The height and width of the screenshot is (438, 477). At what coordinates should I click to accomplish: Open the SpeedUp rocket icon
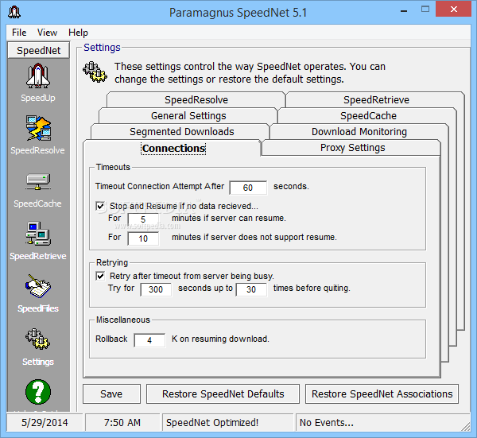[x=38, y=76]
